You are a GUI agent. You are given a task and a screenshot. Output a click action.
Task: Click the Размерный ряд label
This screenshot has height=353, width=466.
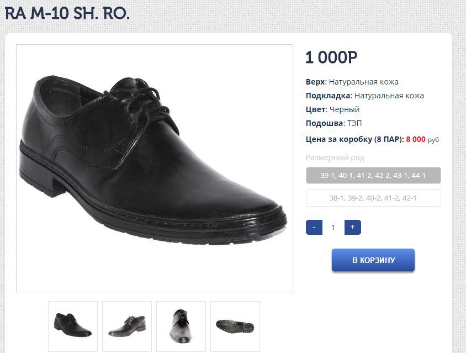pos(335,157)
